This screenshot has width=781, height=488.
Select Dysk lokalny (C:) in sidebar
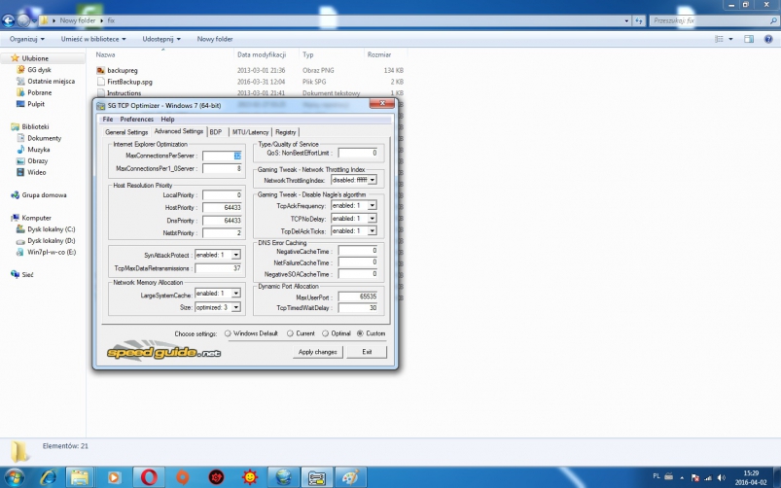[x=50, y=229]
